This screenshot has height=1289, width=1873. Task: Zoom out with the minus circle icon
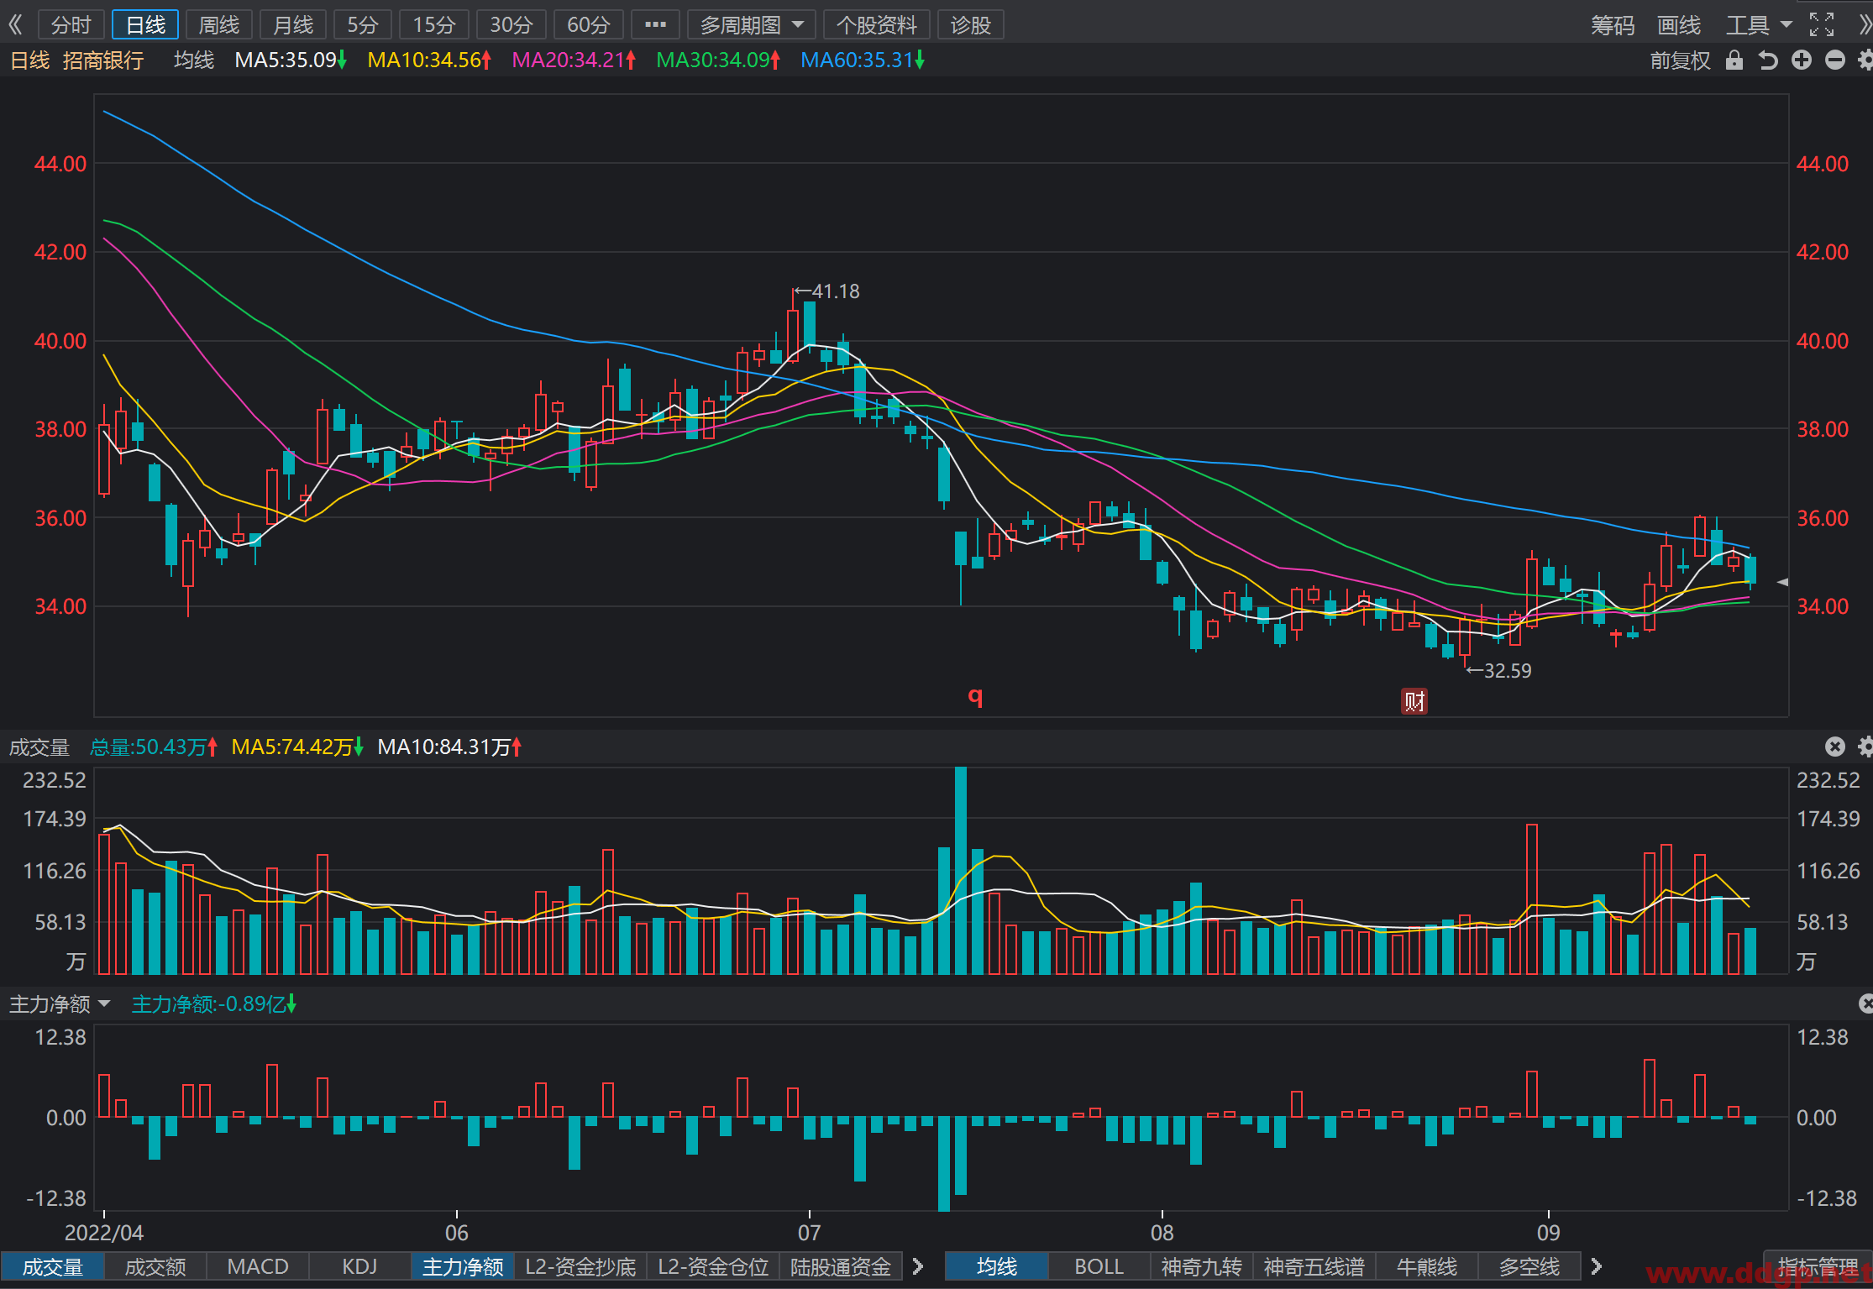tap(1835, 60)
